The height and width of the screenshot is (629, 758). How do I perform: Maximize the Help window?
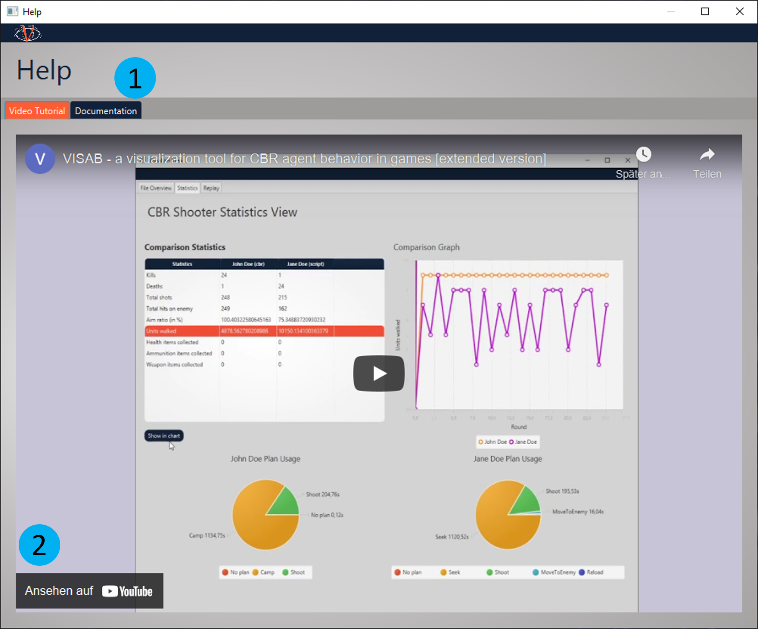tap(705, 12)
